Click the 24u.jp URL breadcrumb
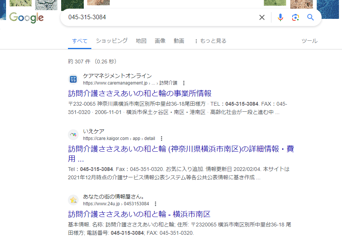This screenshot has width=342, height=237. click(x=116, y=204)
